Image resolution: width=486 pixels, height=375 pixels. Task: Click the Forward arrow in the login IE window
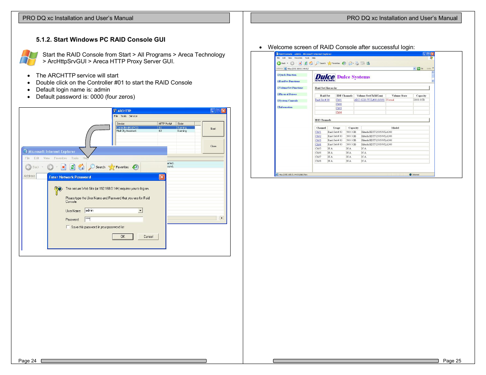tap(50, 167)
